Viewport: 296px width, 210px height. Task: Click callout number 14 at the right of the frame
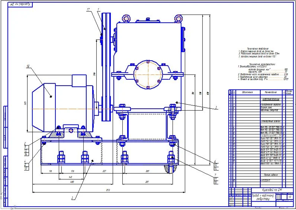coord(216,169)
